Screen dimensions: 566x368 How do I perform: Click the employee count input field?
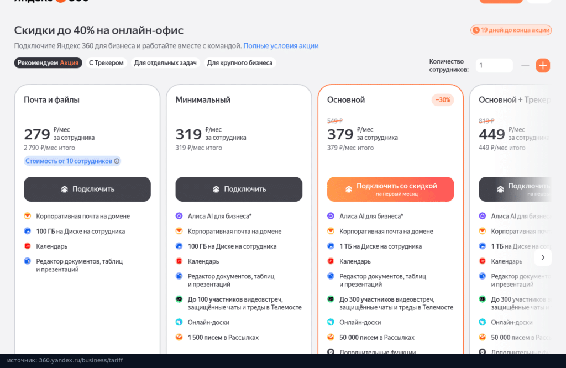(x=494, y=65)
